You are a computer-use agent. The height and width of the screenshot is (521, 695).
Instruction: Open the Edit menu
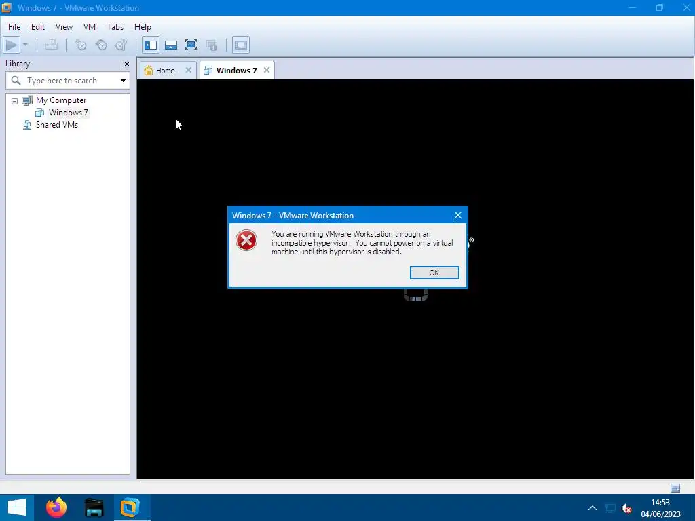pos(38,27)
